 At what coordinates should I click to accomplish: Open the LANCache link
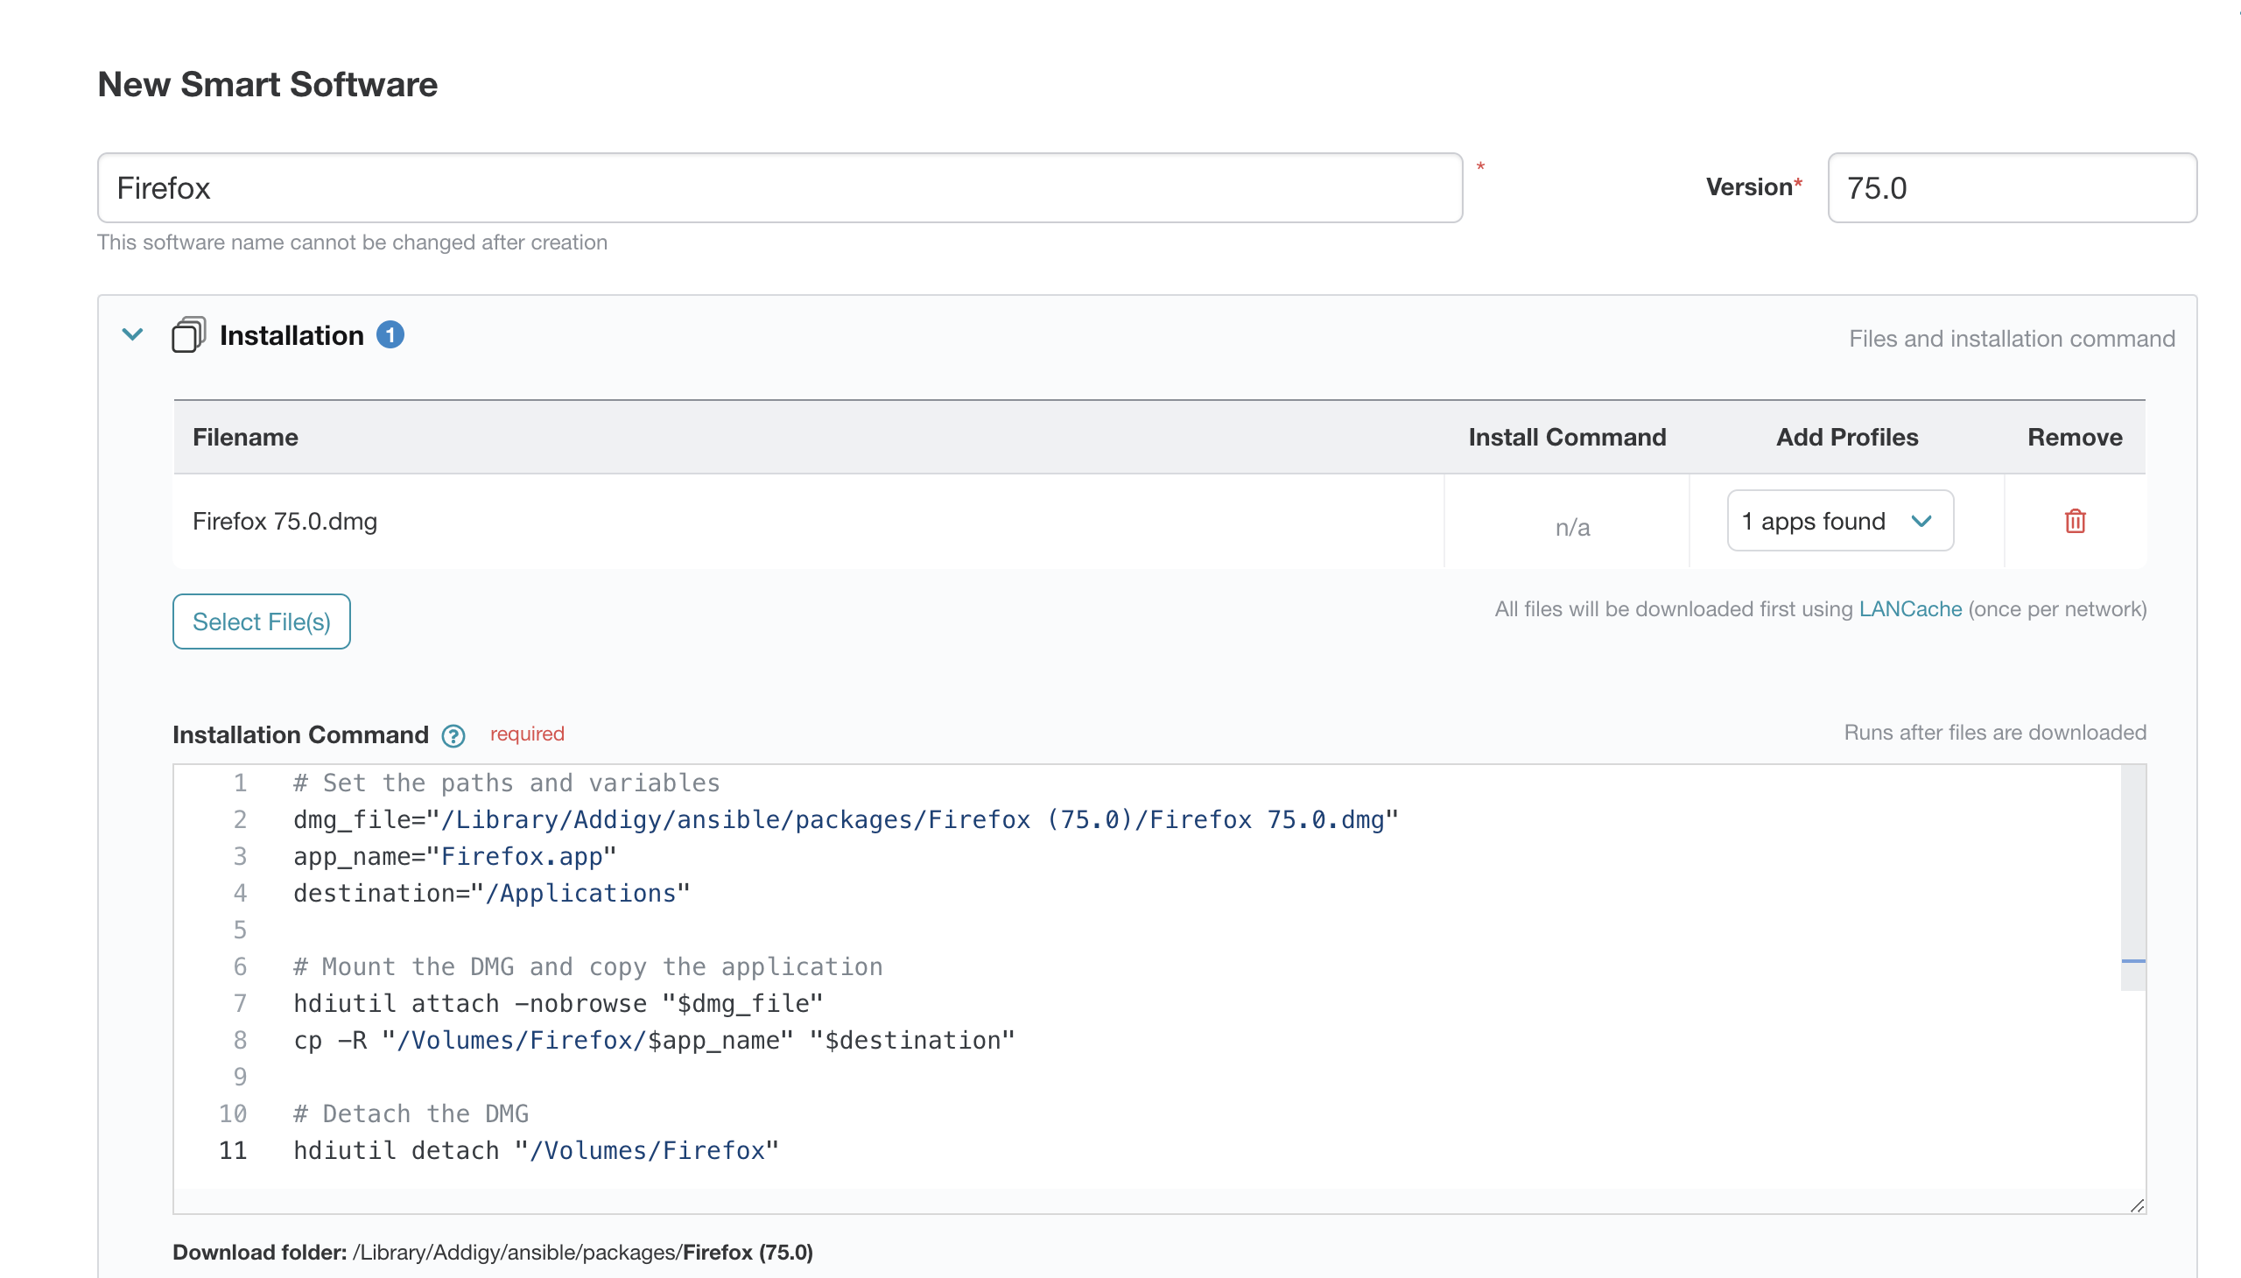(x=1910, y=609)
